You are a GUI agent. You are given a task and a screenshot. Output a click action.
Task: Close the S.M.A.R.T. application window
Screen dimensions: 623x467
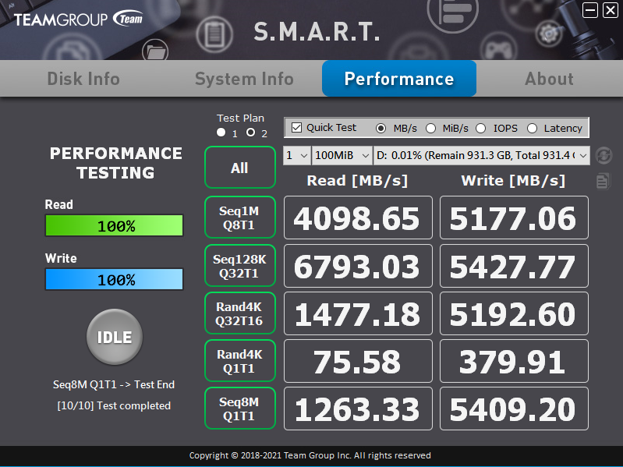pos(610,10)
